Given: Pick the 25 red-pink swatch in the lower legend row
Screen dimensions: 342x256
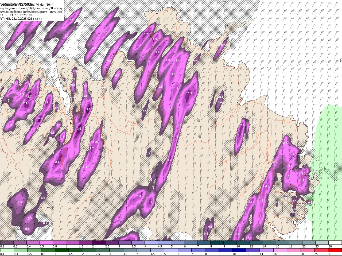Looking at the screenshot, I should (321, 250).
